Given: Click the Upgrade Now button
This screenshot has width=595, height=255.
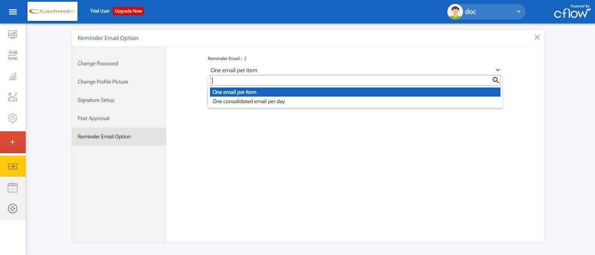Looking at the screenshot, I should tap(128, 11).
